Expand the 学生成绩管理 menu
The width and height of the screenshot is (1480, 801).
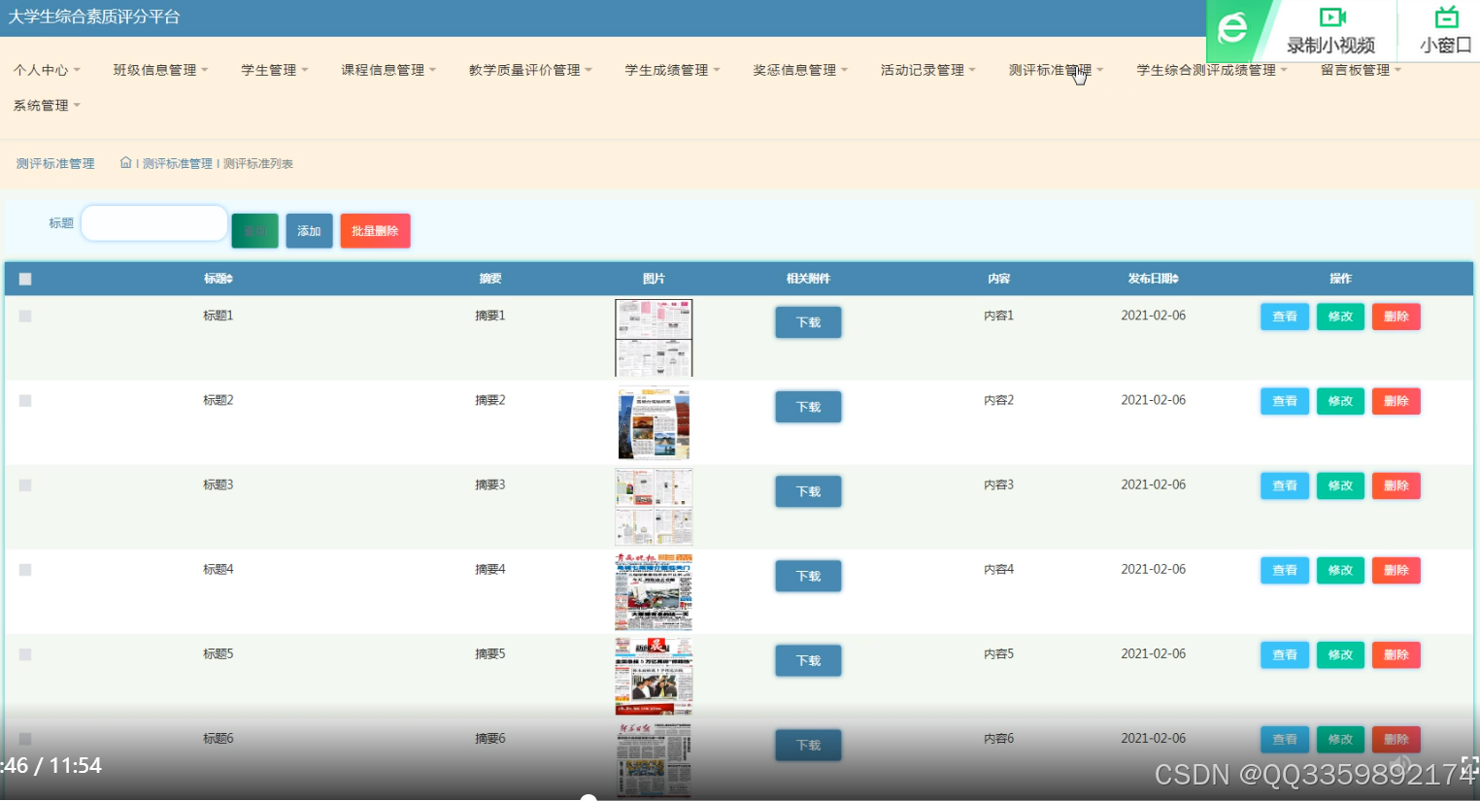point(672,70)
